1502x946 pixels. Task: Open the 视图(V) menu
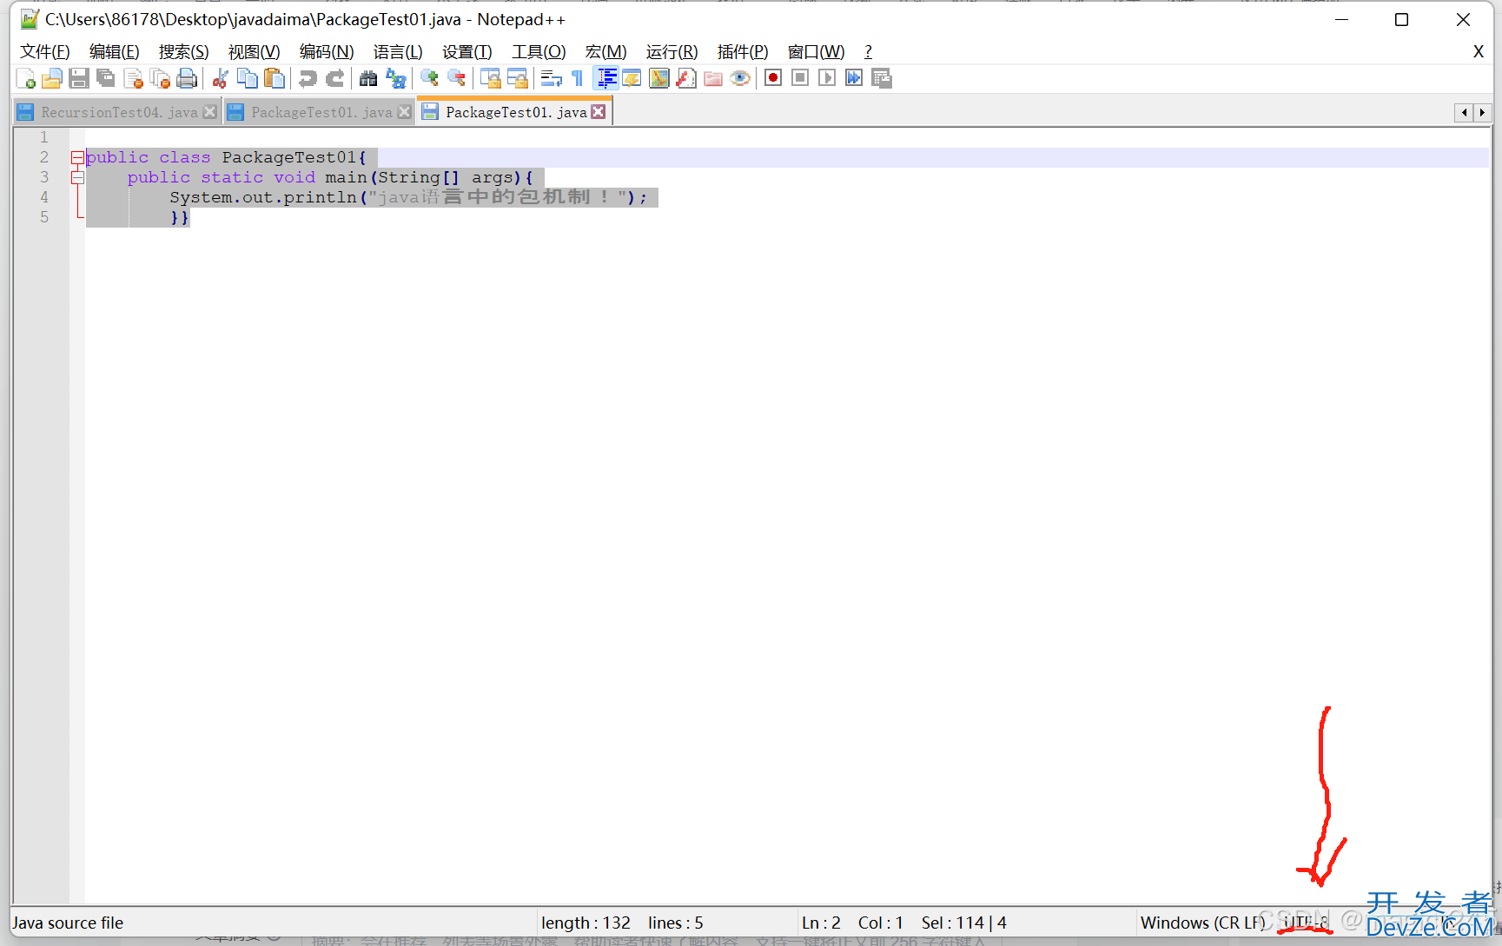(254, 52)
